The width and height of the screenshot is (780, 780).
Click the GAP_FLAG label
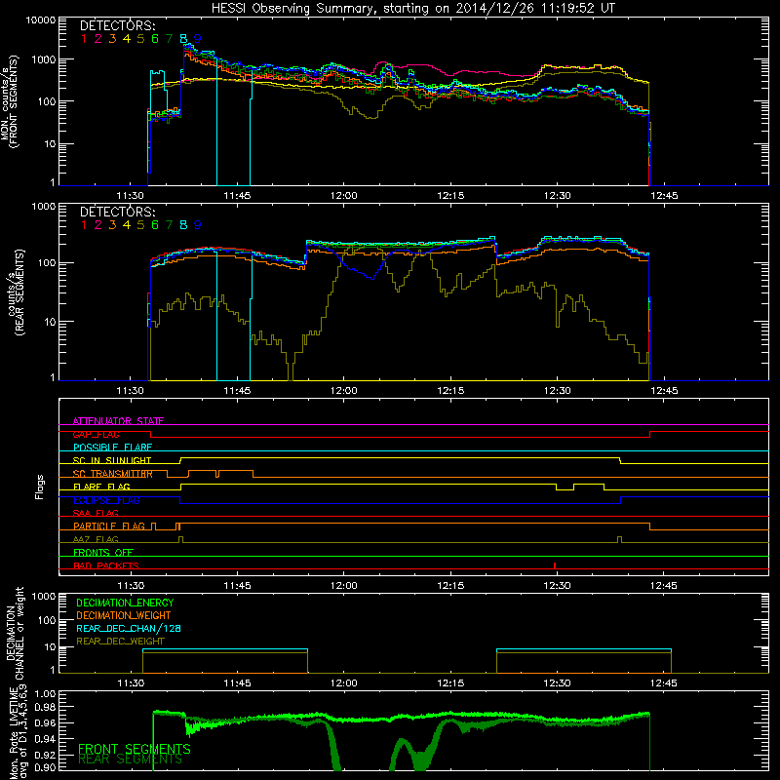[96, 434]
